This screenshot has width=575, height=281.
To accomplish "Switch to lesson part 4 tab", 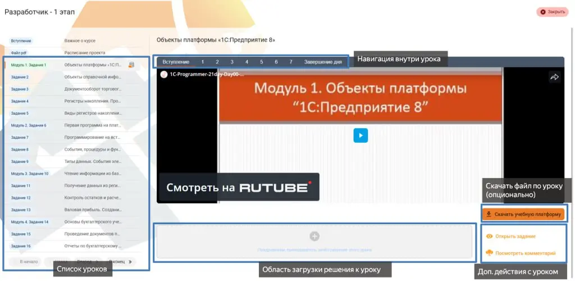I will (x=247, y=62).
